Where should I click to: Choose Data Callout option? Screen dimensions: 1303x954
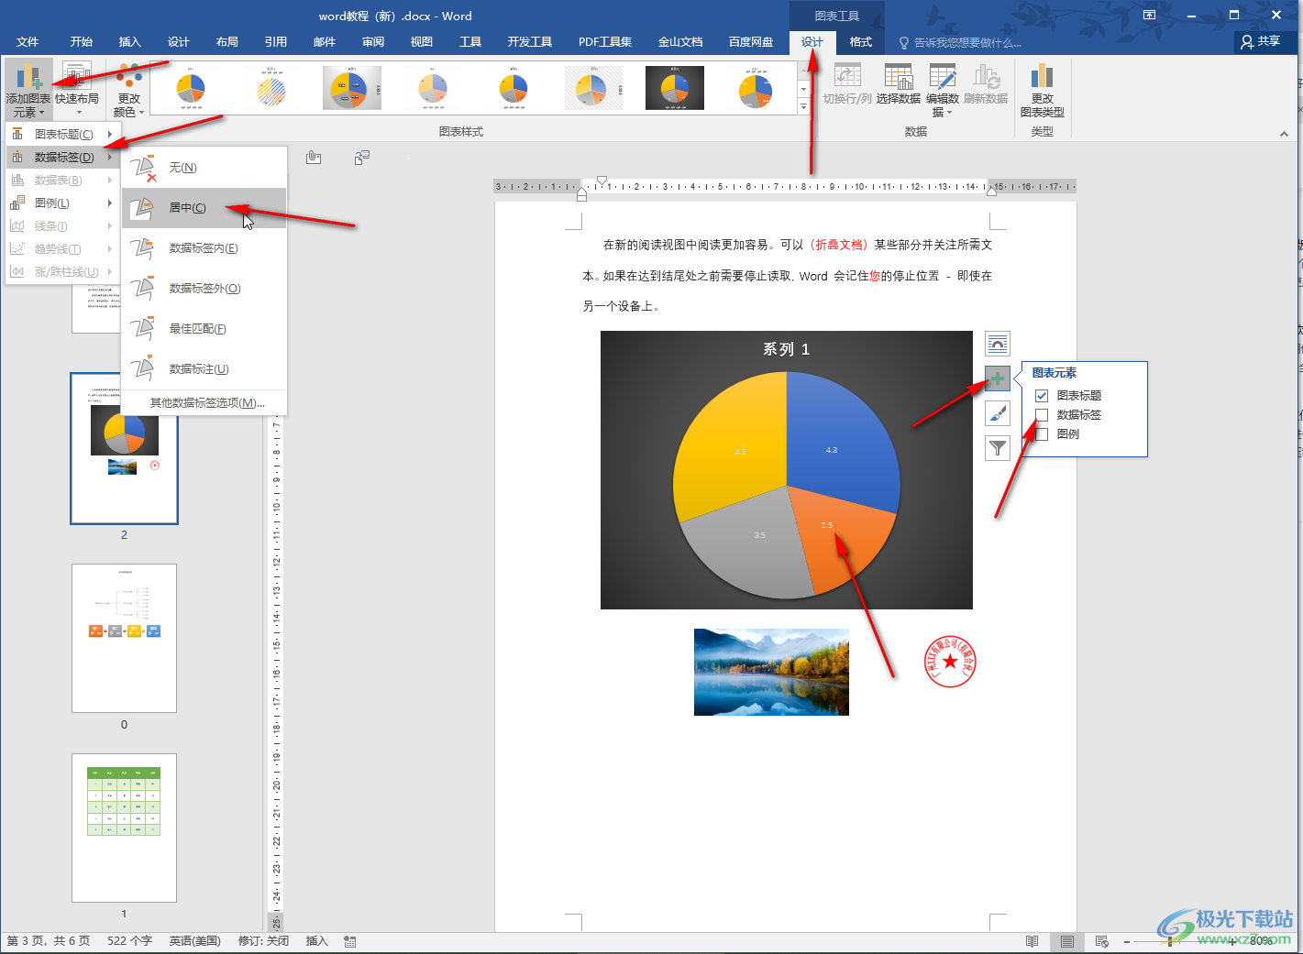point(204,369)
